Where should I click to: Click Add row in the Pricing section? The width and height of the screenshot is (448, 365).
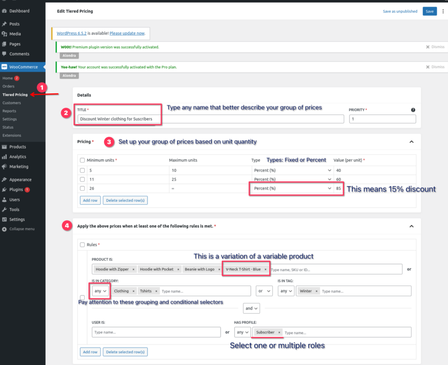(90, 200)
